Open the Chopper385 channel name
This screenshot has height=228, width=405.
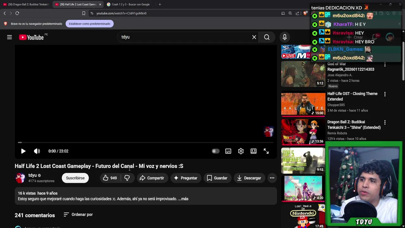click(x=336, y=105)
